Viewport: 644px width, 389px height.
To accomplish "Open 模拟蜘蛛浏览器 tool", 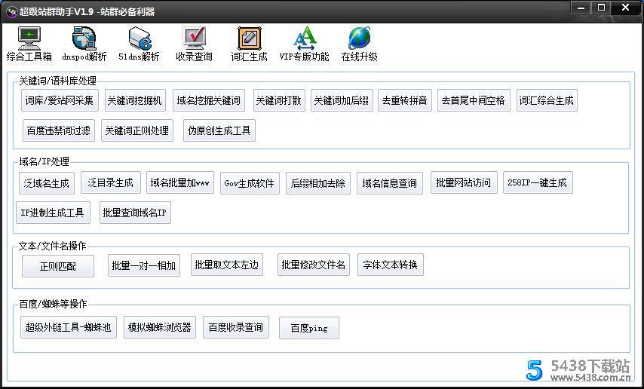I will (160, 327).
